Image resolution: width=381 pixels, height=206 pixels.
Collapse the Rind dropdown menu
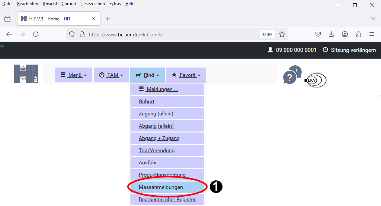148,75
